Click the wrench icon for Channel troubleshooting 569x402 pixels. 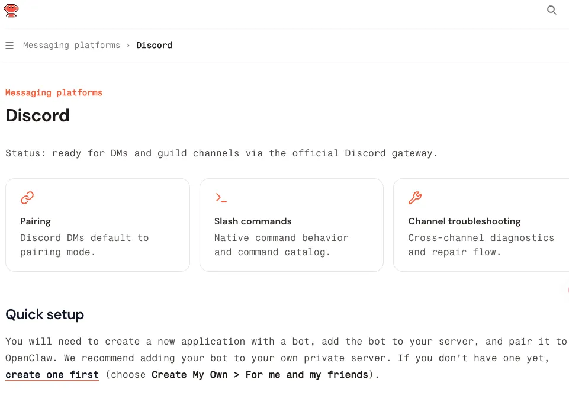point(415,198)
